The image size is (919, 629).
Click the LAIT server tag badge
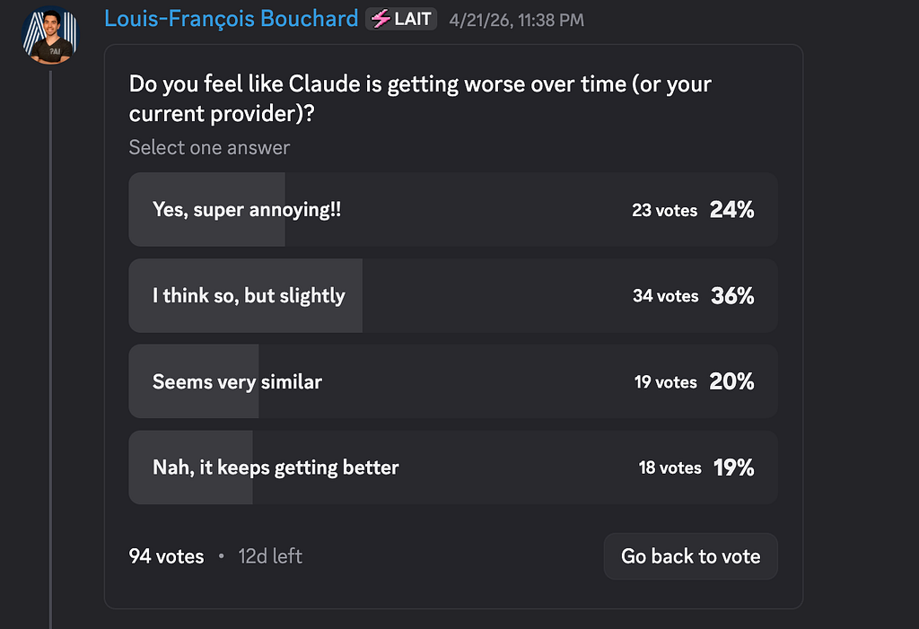coord(401,19)
